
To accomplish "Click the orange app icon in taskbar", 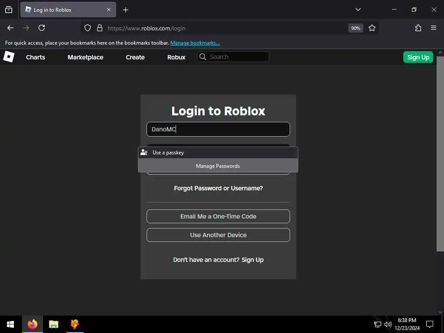I will tap(75, 324).
